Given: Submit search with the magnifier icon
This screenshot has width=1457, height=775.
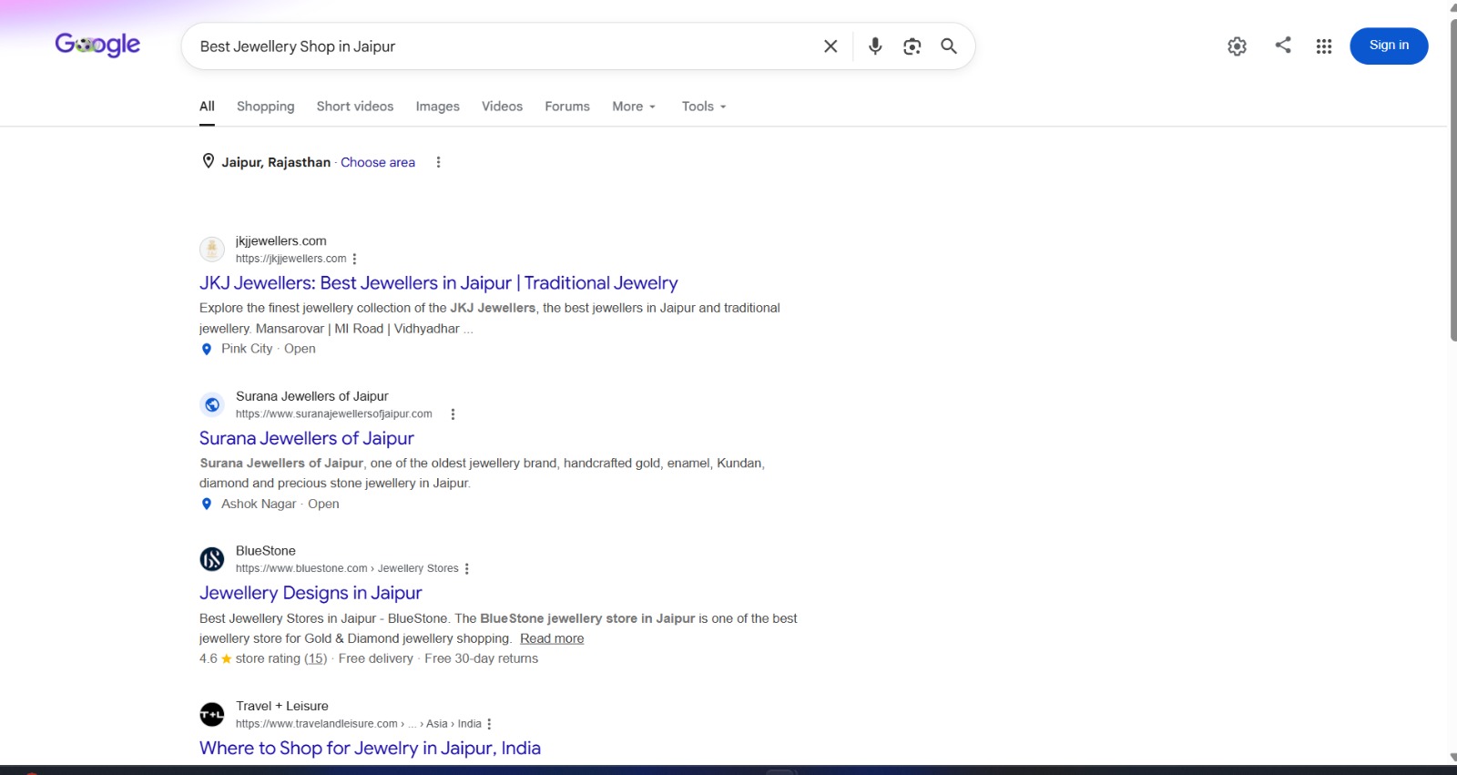Looking at the screenshot, I should click(949, 46).
